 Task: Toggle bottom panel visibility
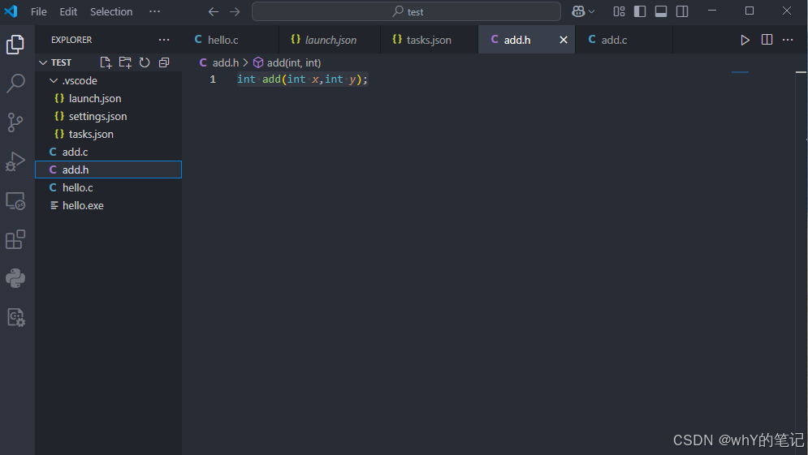coord(661,11)
